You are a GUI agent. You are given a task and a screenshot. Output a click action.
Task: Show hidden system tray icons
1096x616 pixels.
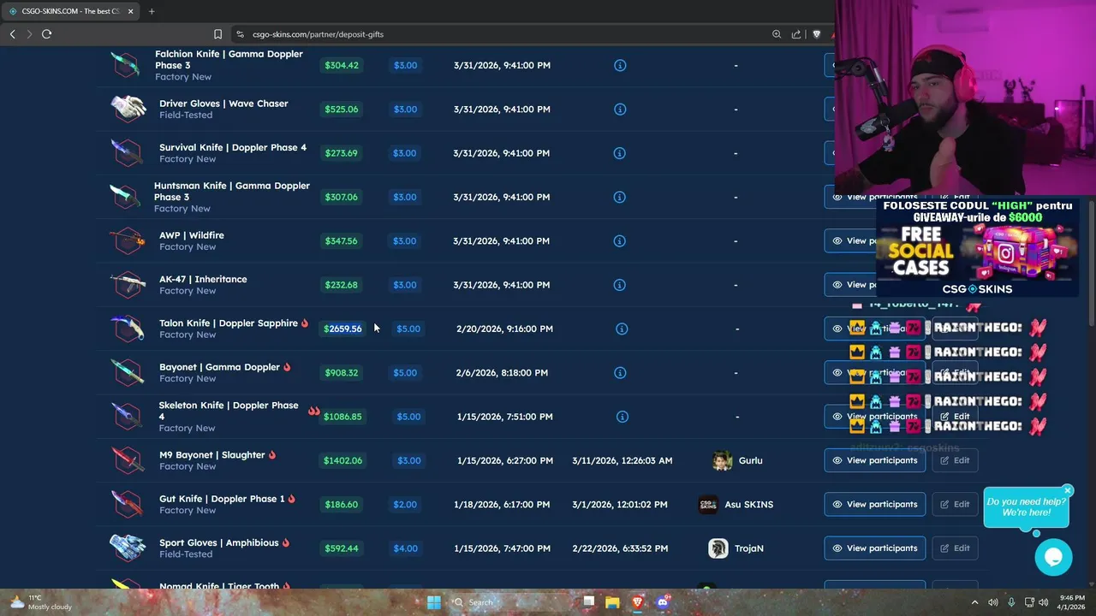(x=975, y=602)
